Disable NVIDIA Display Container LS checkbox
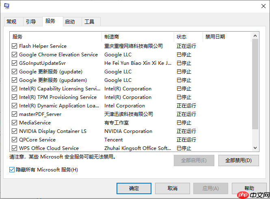Screen dimensions: 270x199 click(15, 131)
